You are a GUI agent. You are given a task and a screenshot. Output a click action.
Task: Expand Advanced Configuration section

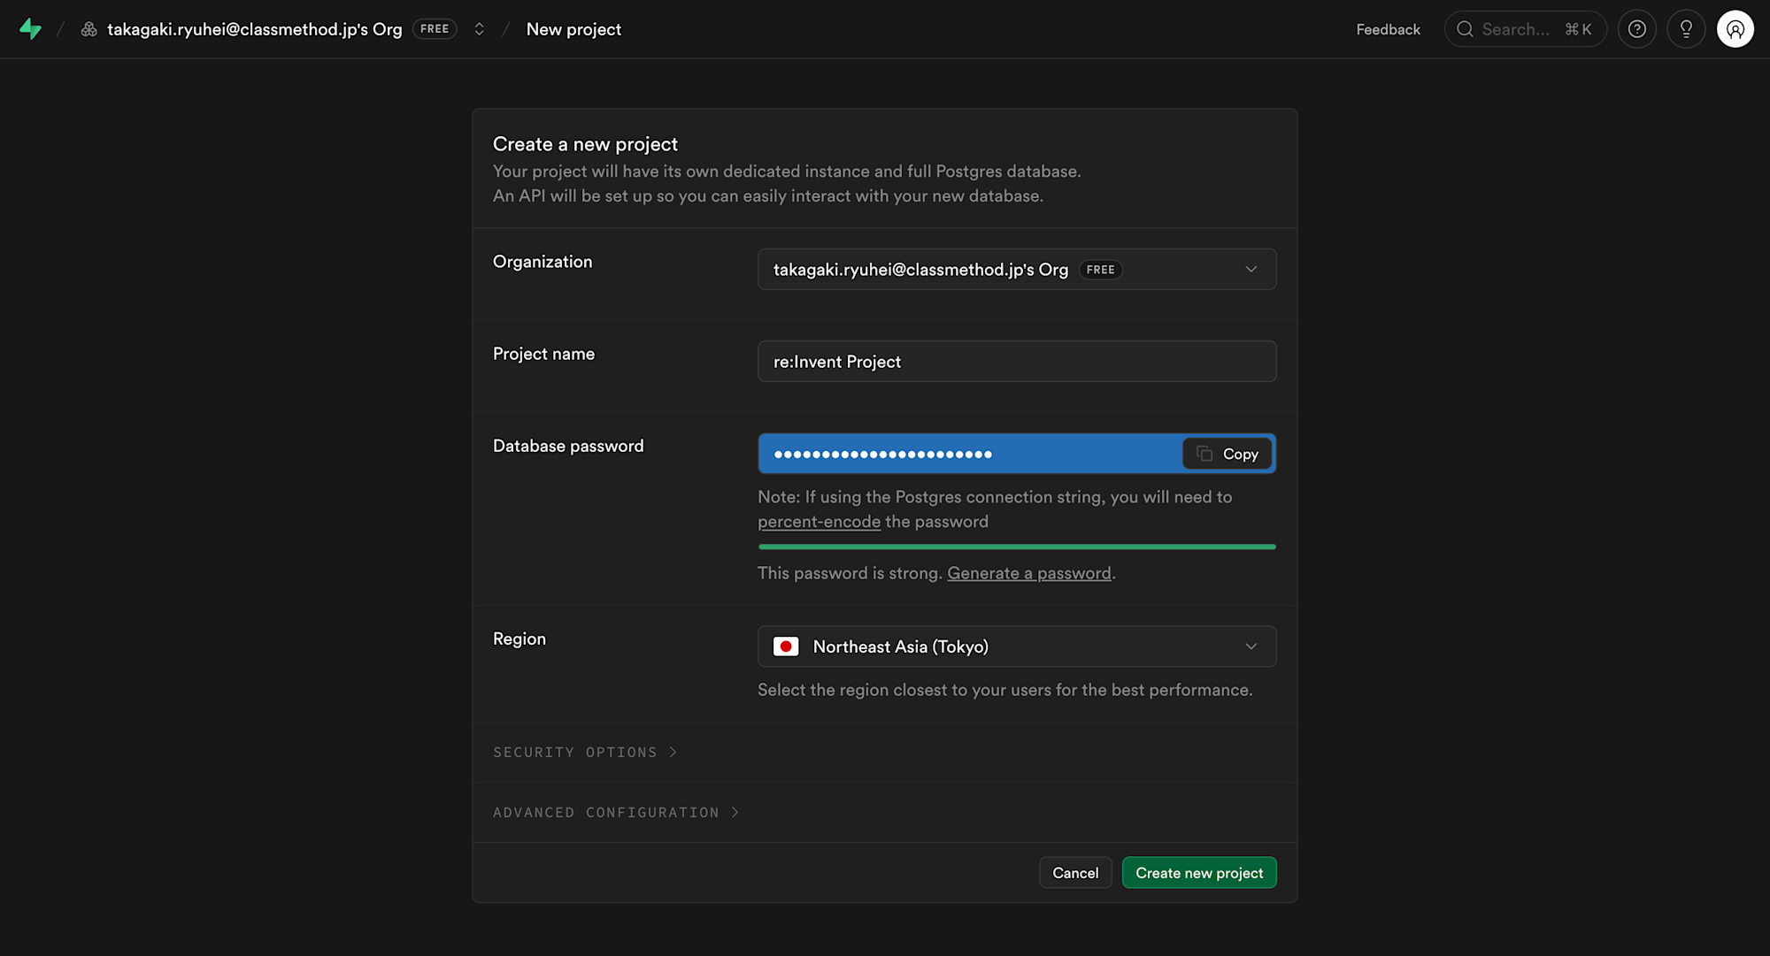[615, 812]
